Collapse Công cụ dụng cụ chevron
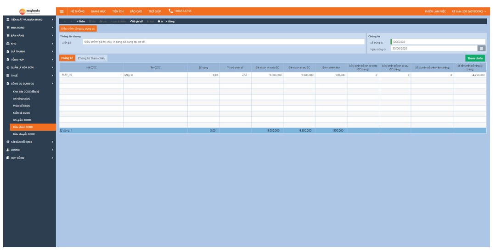The height and width of the screenshot is (250, 495). click(x=52, y=83)
